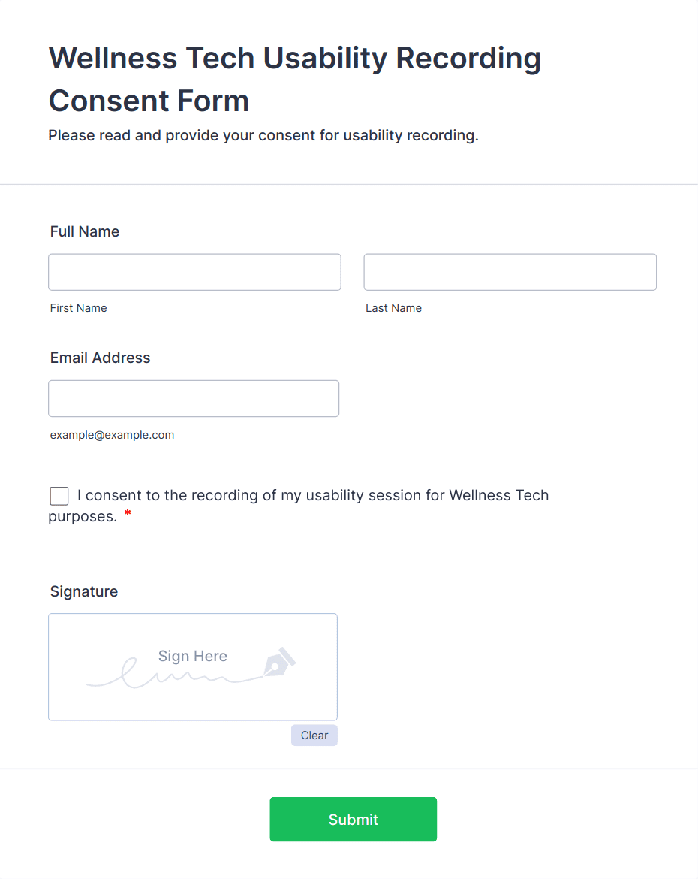Image resolution: width=698 pixels, height=879 pixels.
Task: Click the 'Please read and provide' subtitle
Action: pyautogui.click(x=263, y=136)
